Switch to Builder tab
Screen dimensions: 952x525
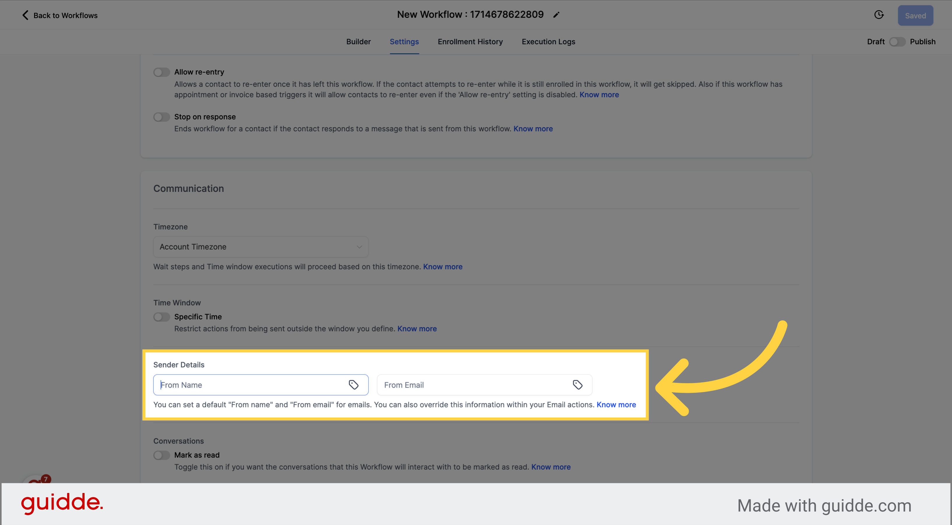pyautogui.click(x=358, y=42)
